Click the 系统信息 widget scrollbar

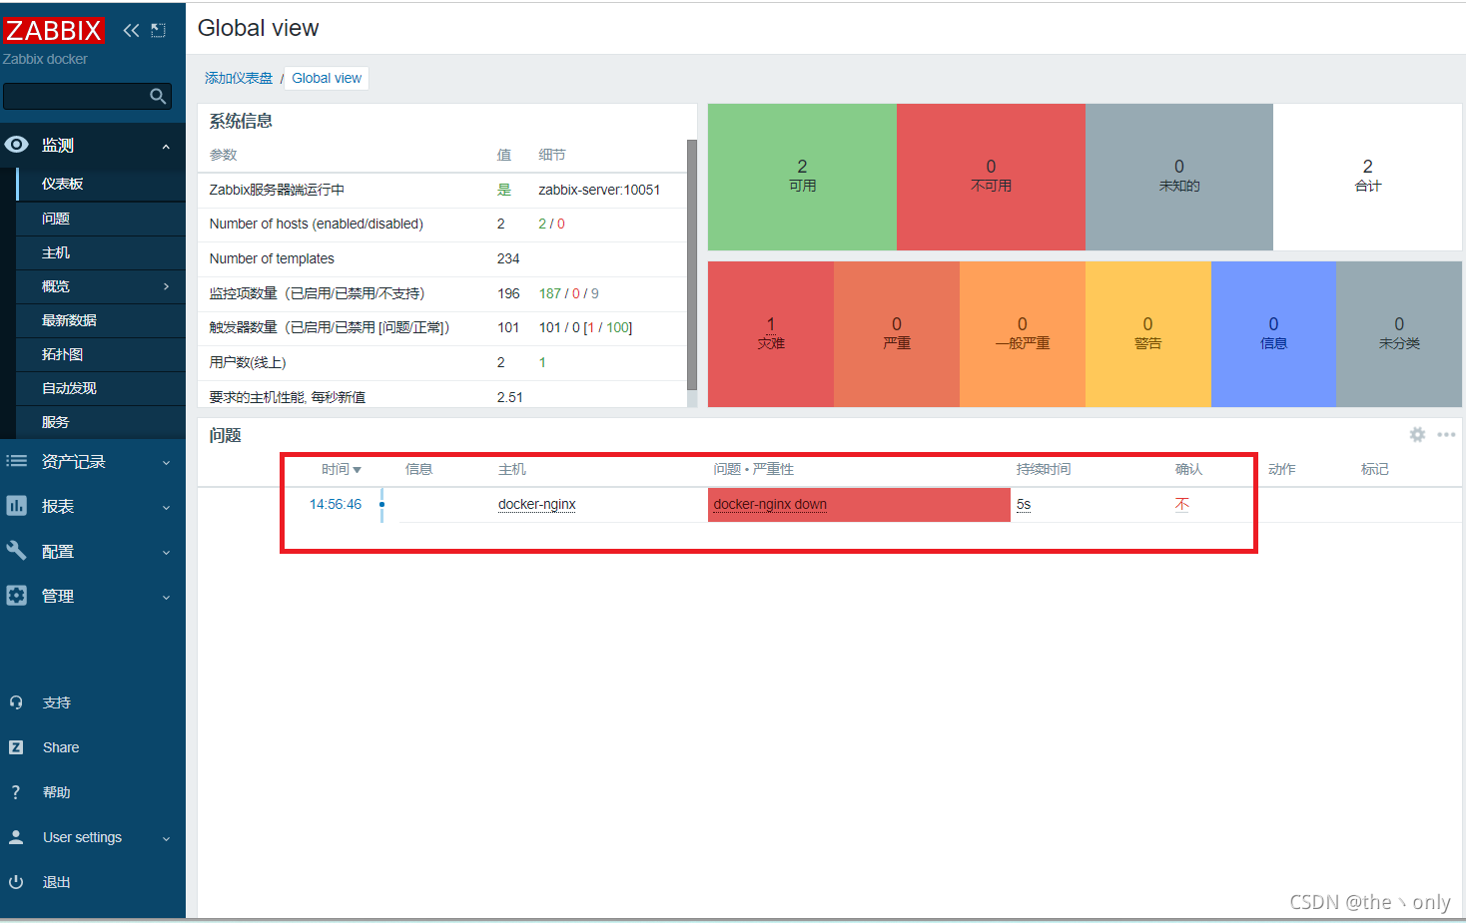point(692,264)
